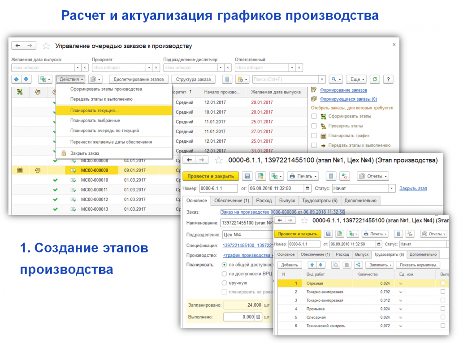The height and width of the screenshot is (343, 459).
Task: Check the Планировать график filter
Action: (314, 136)
